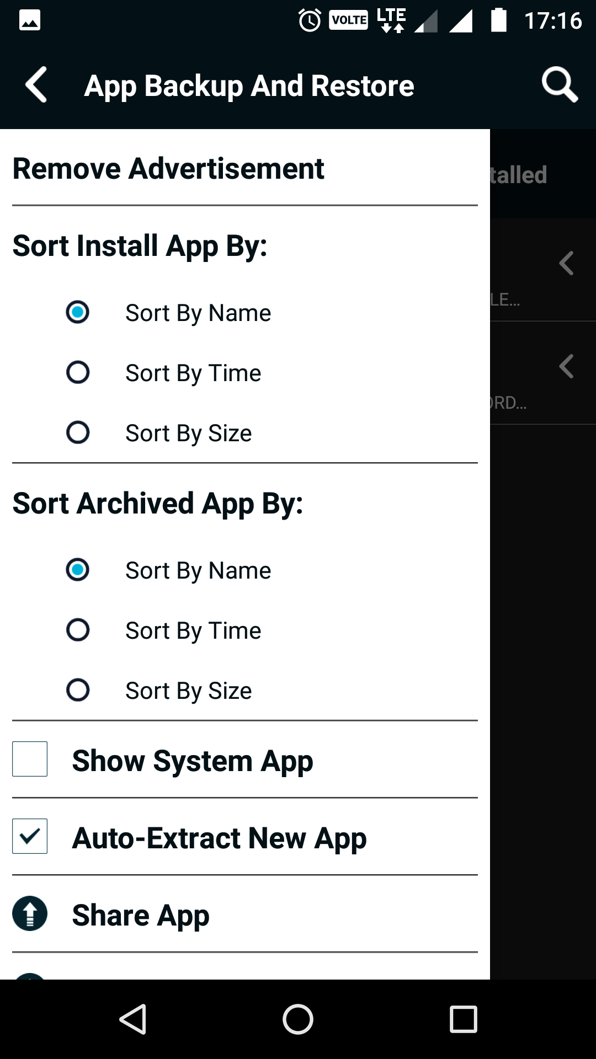Open search with the magnifier icon
The image size is (596, 1059).
(x=559, y=85)
